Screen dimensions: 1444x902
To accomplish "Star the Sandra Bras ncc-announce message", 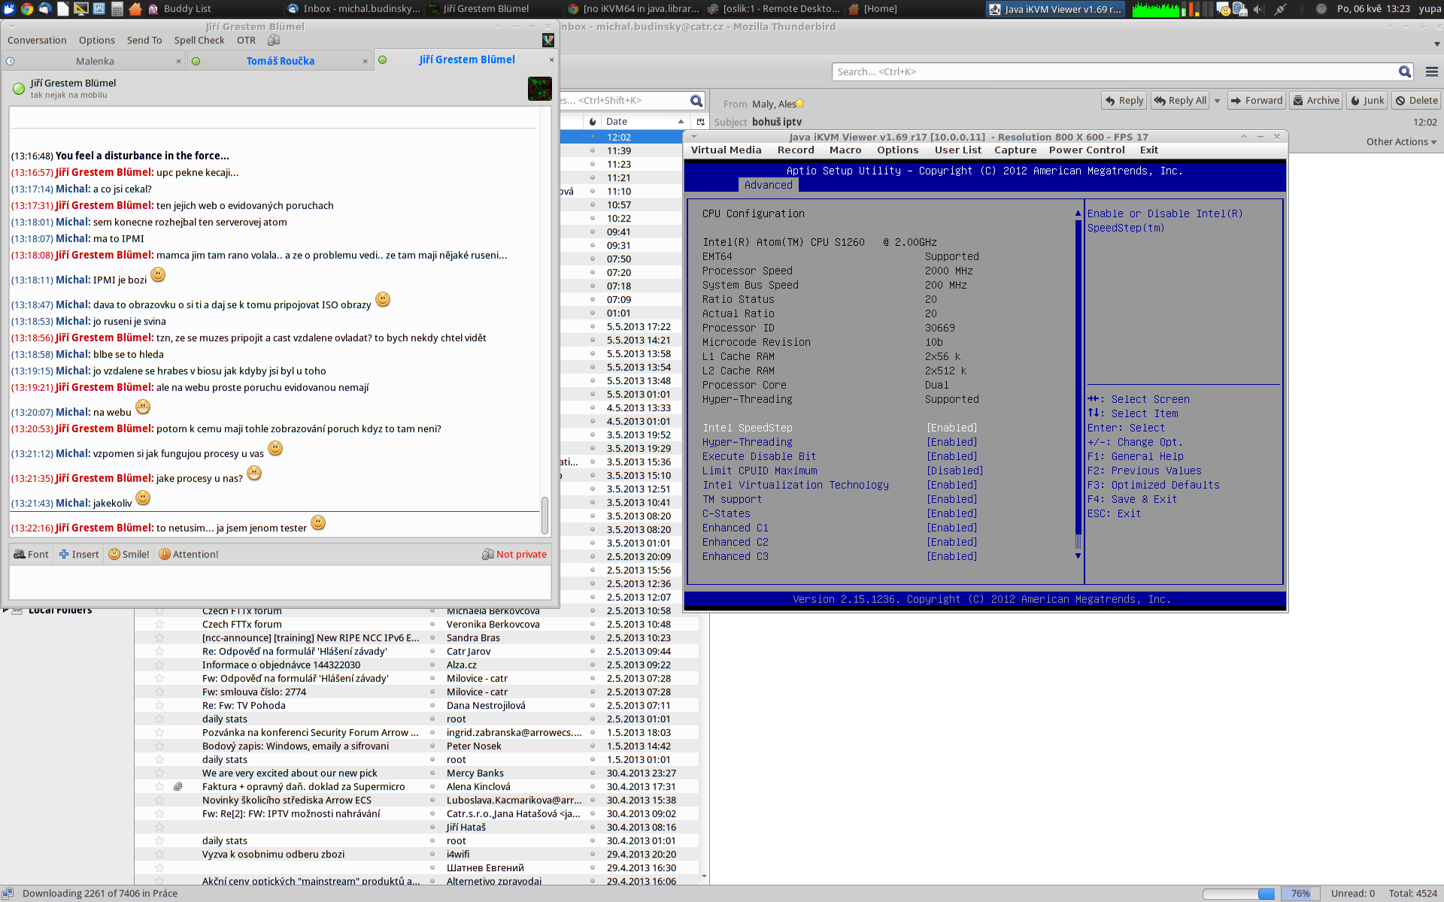I will pos(159,637).
